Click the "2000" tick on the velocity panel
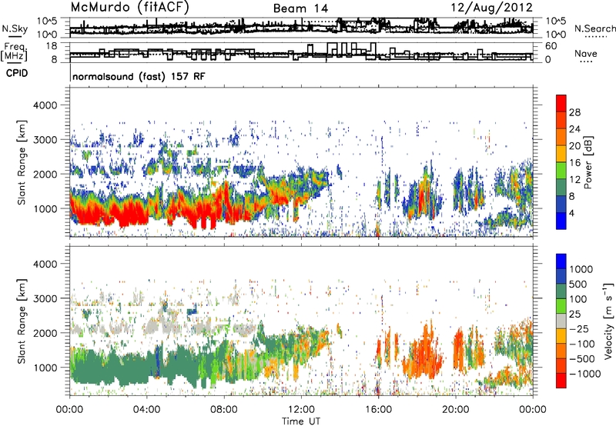Screen dimensions: 616x426 click(45, 333)
